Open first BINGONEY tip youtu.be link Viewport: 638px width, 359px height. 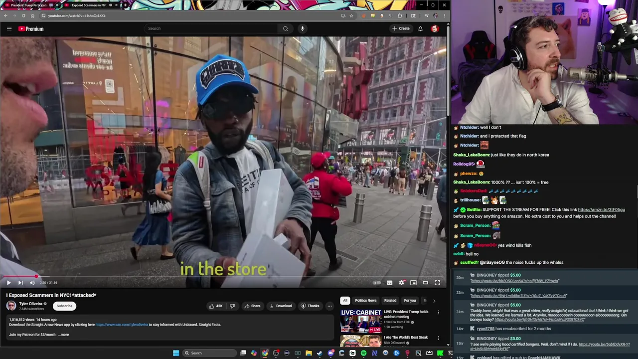pyautogui.click(x=514, y=281)
